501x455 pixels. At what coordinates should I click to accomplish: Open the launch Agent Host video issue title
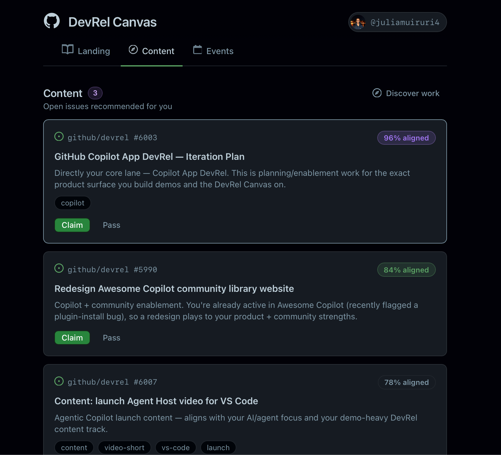coord(156,401)
